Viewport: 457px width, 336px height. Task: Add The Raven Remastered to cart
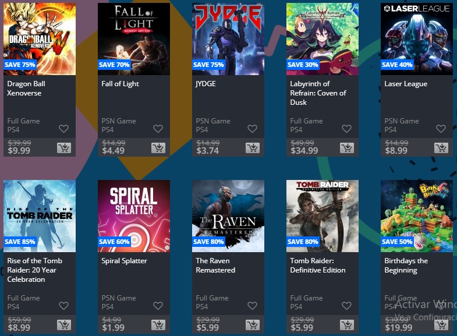(253, 325)
